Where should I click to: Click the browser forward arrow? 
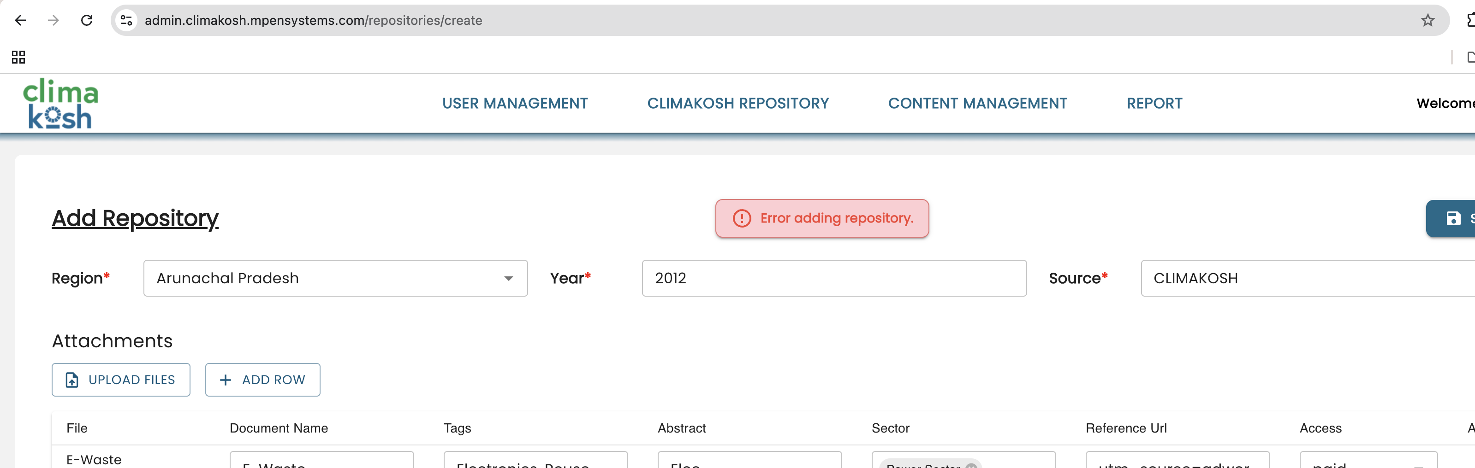[53, 21]
